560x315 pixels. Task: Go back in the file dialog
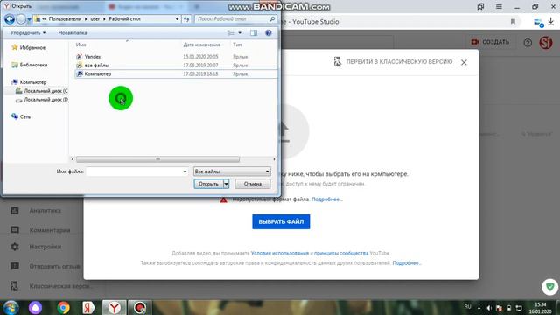tap(10, 19)
